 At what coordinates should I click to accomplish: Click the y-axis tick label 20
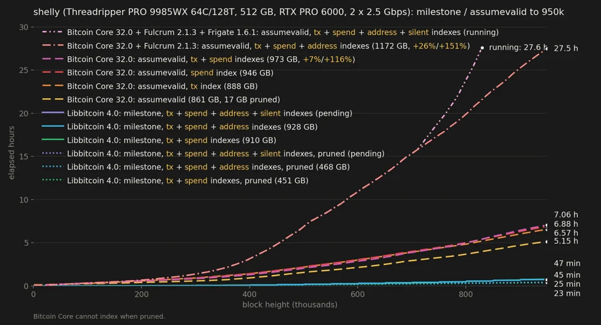(x=24, y=113)
